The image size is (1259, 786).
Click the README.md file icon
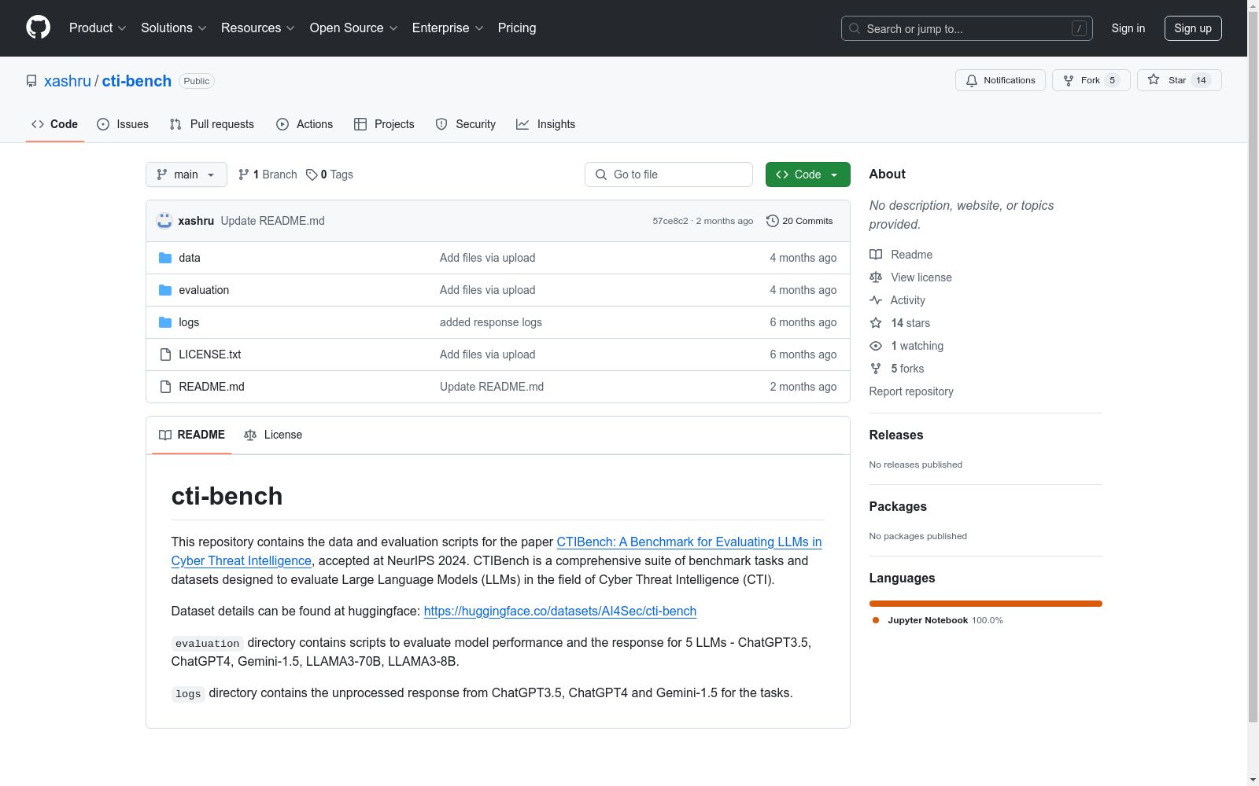point(165,387)
